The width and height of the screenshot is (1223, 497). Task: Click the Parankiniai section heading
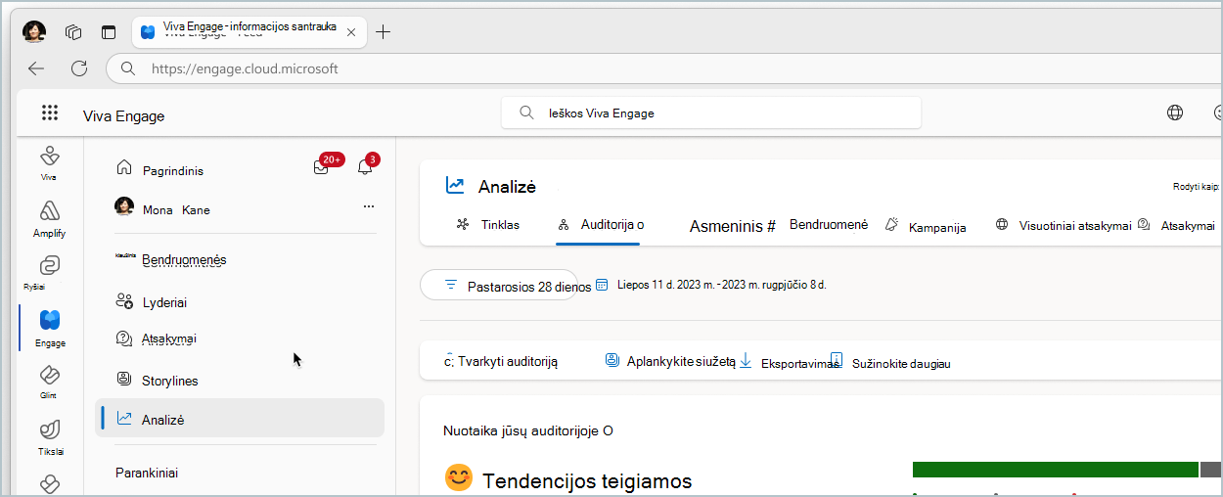pos(147,473)
